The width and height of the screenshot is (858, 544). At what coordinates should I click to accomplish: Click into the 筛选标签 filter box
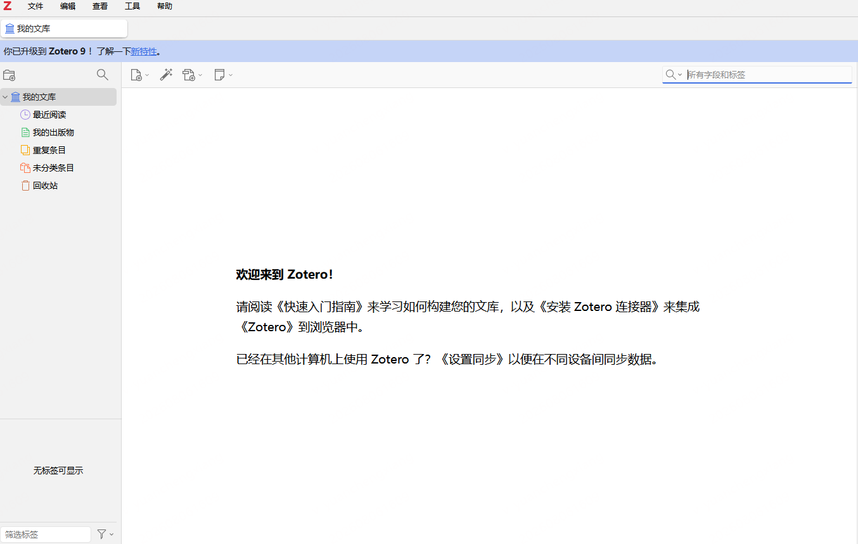pos(46,535)
